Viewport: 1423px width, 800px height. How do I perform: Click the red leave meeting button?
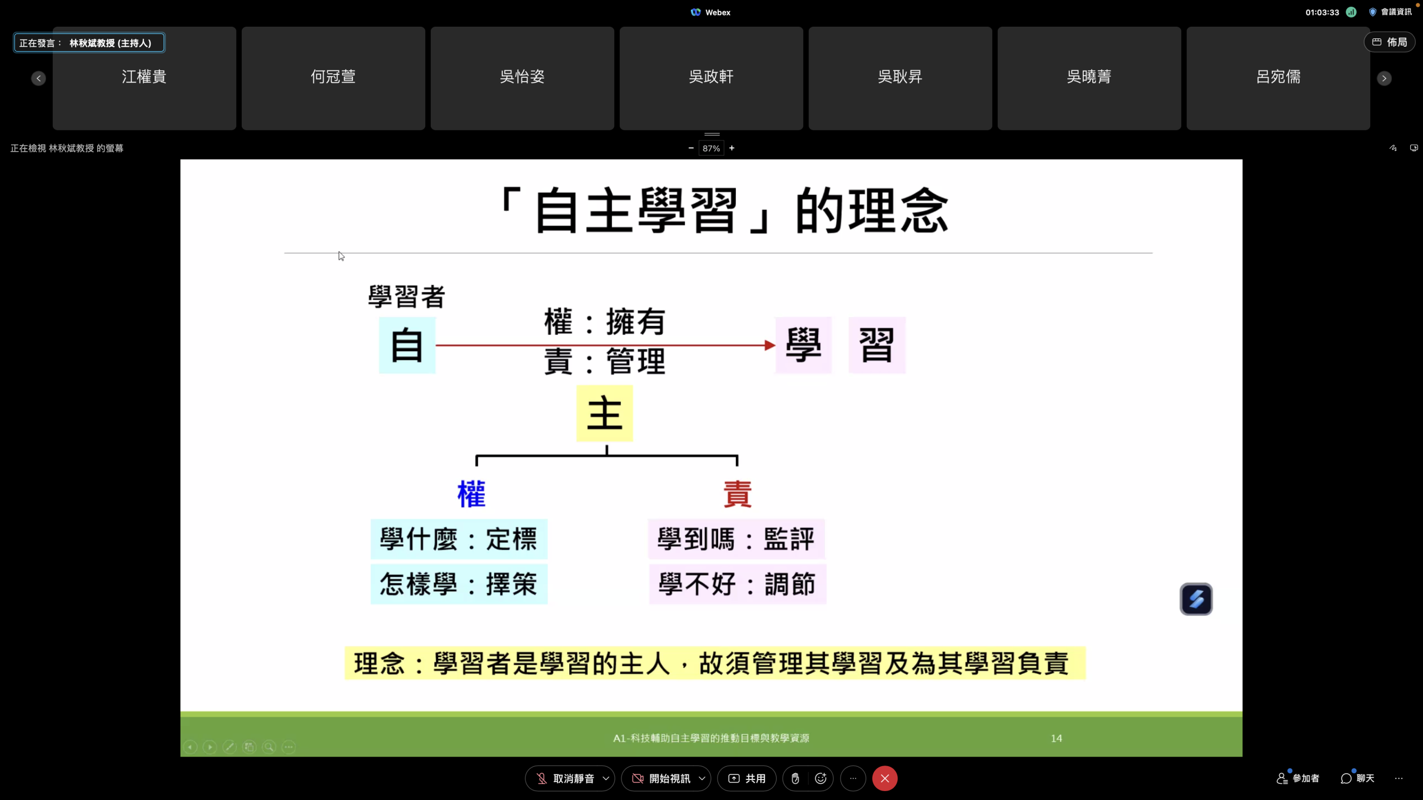pyautogui.click(x=884, y=778)
